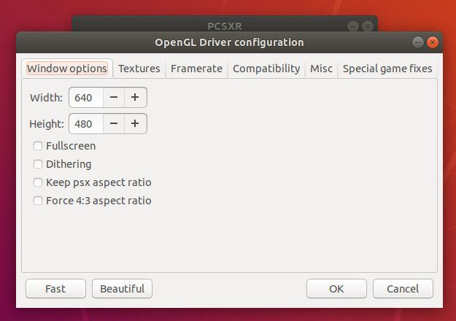Minimize the OpenGL Driver configuration window

pos(418,42)
